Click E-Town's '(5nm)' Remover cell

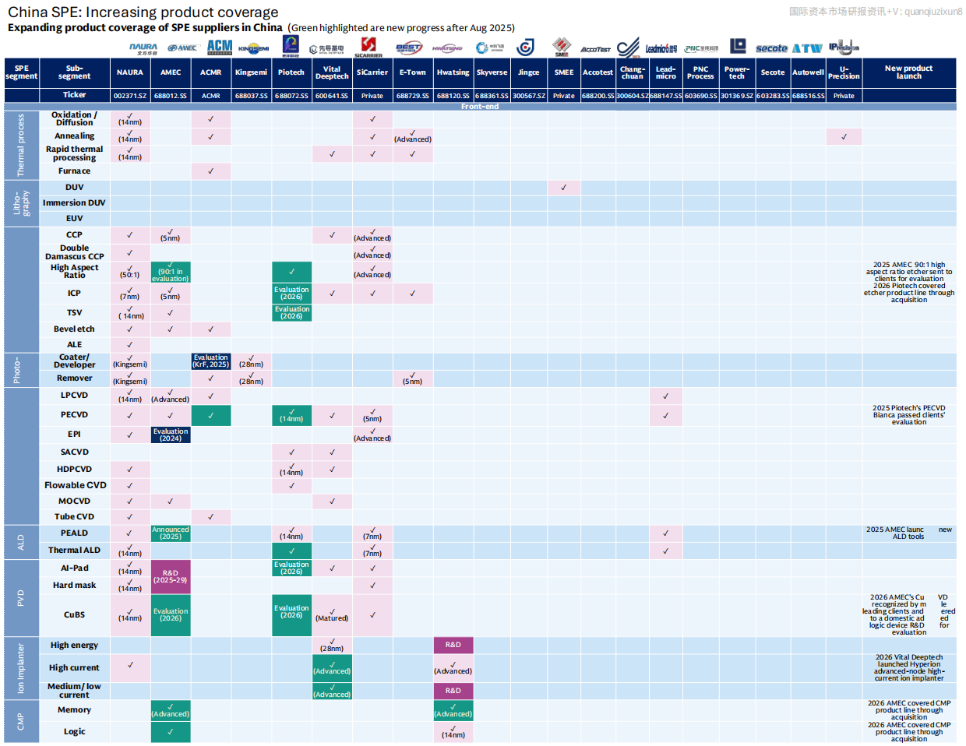[413, 378]
